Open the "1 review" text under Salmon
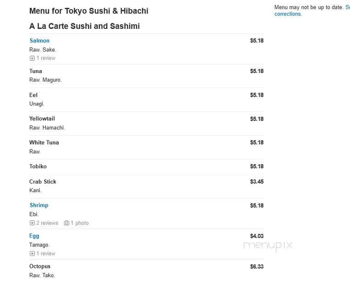The height and width of the screenshot is (283, 350). 46,58
